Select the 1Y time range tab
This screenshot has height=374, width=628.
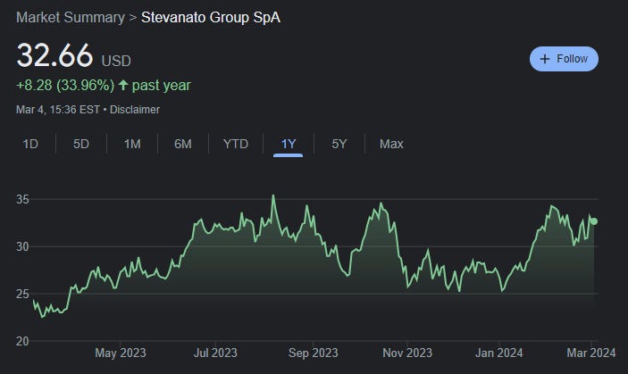[x=288, y=144]
